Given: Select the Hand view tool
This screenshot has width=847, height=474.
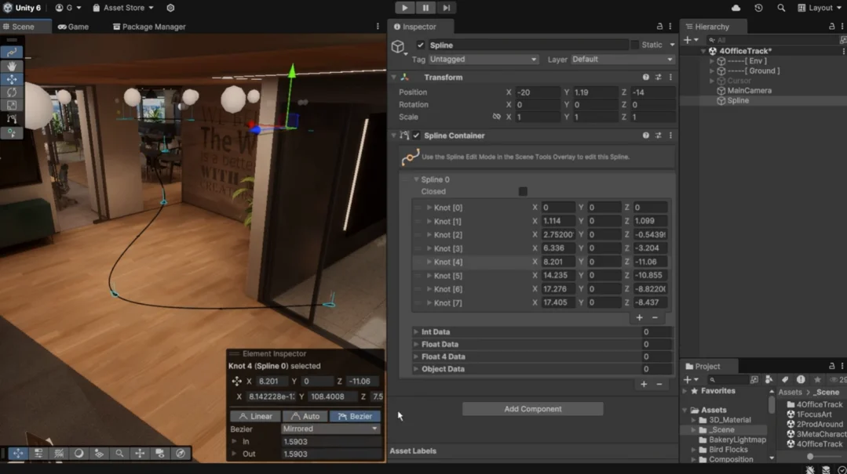Looking at the screenshot, I should [11, 66].
